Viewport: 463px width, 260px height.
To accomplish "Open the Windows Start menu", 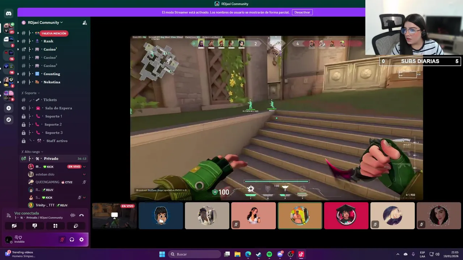I will coord(162,254).
